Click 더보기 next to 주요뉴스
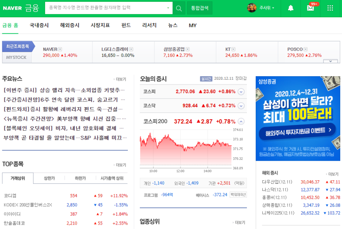Image resolution: width=342 pixels, height=229 pixels. click(120, 79)
